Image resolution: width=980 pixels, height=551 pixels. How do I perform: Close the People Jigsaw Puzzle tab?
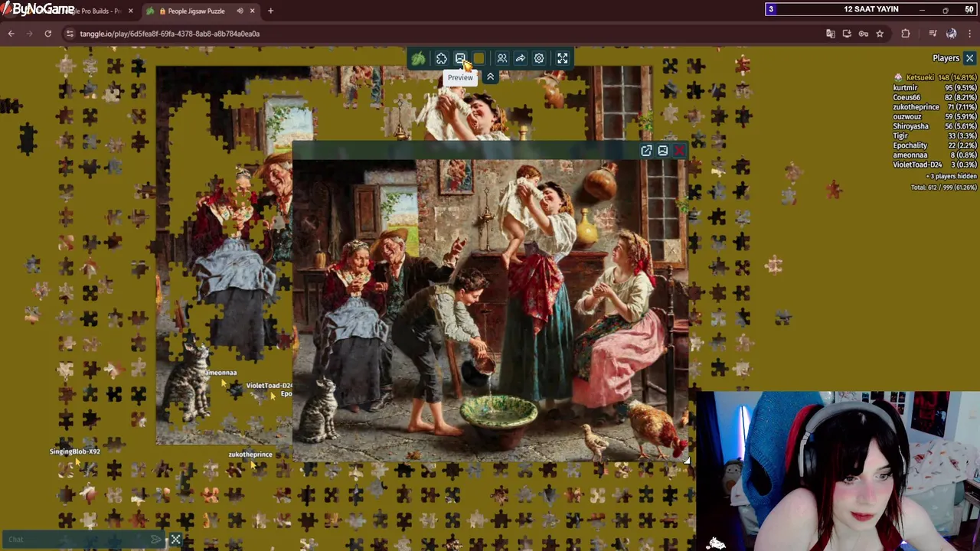[252, 11]
